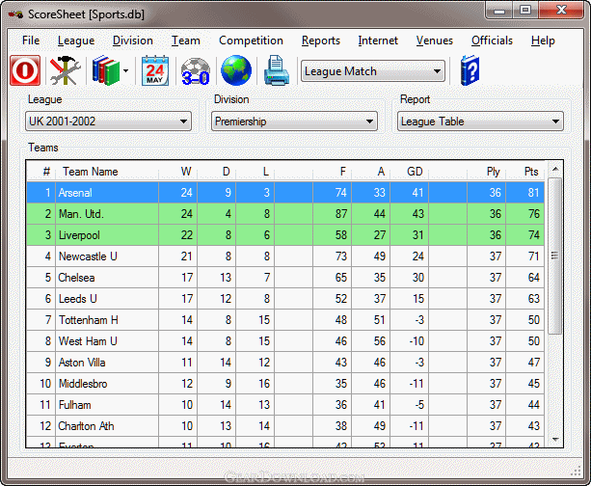Open the Venues menu

(x=435, y=40)
